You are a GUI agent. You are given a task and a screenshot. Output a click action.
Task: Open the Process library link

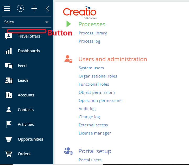coord(93,33)
